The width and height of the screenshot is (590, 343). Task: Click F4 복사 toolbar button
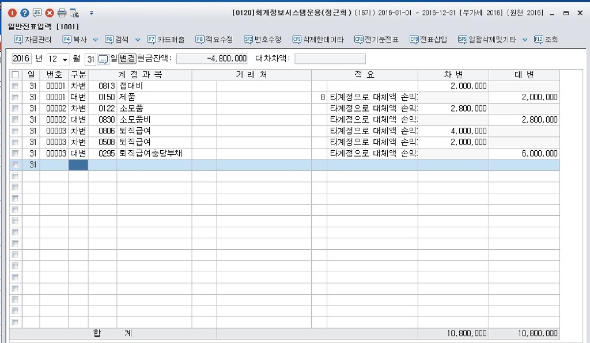75,40
